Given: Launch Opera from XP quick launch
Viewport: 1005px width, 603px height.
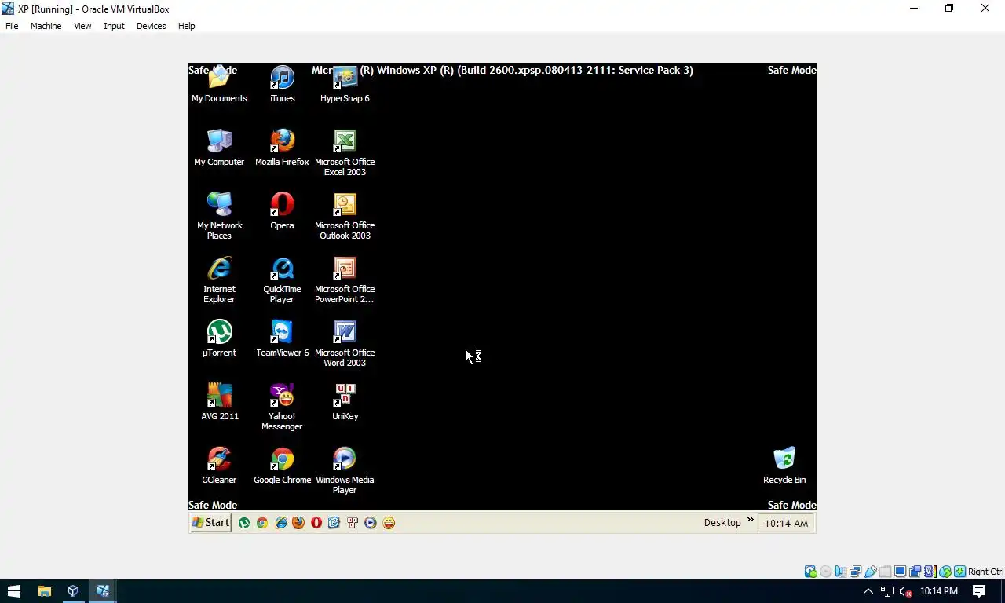Looking at the screenshot, I should click(x=316, y=523).
